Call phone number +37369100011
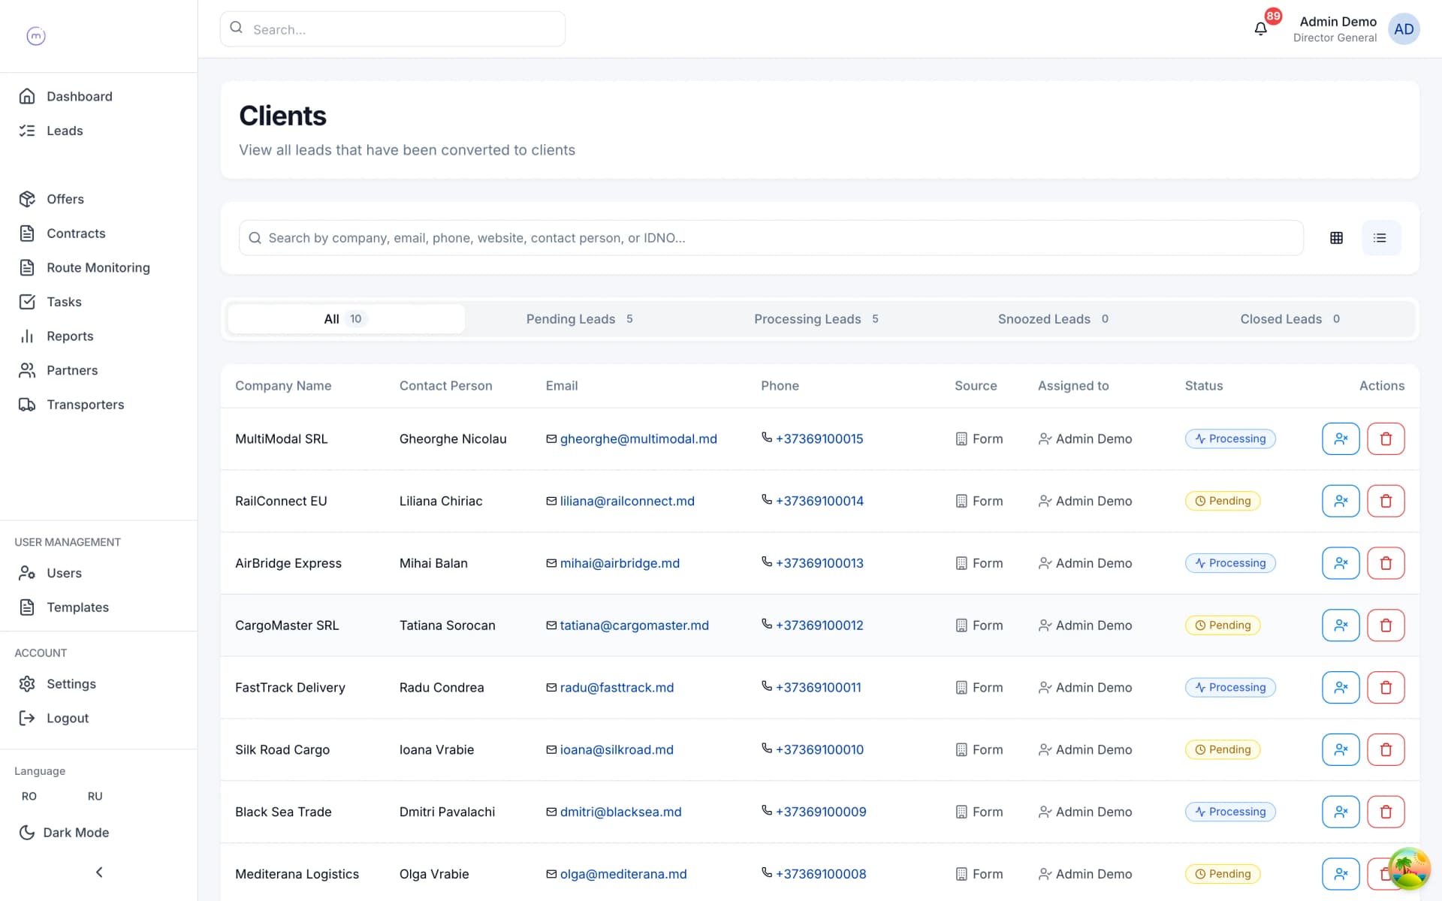 click(819, 687)
